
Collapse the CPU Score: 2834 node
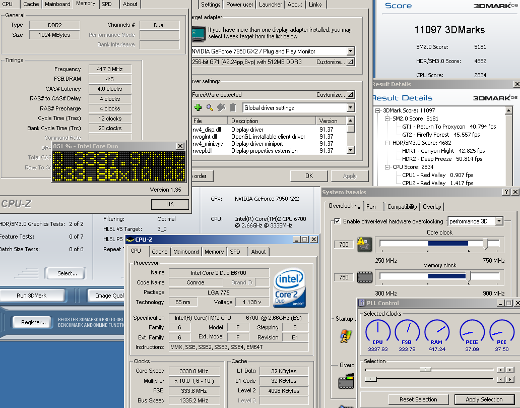click(x=387, y=167)
